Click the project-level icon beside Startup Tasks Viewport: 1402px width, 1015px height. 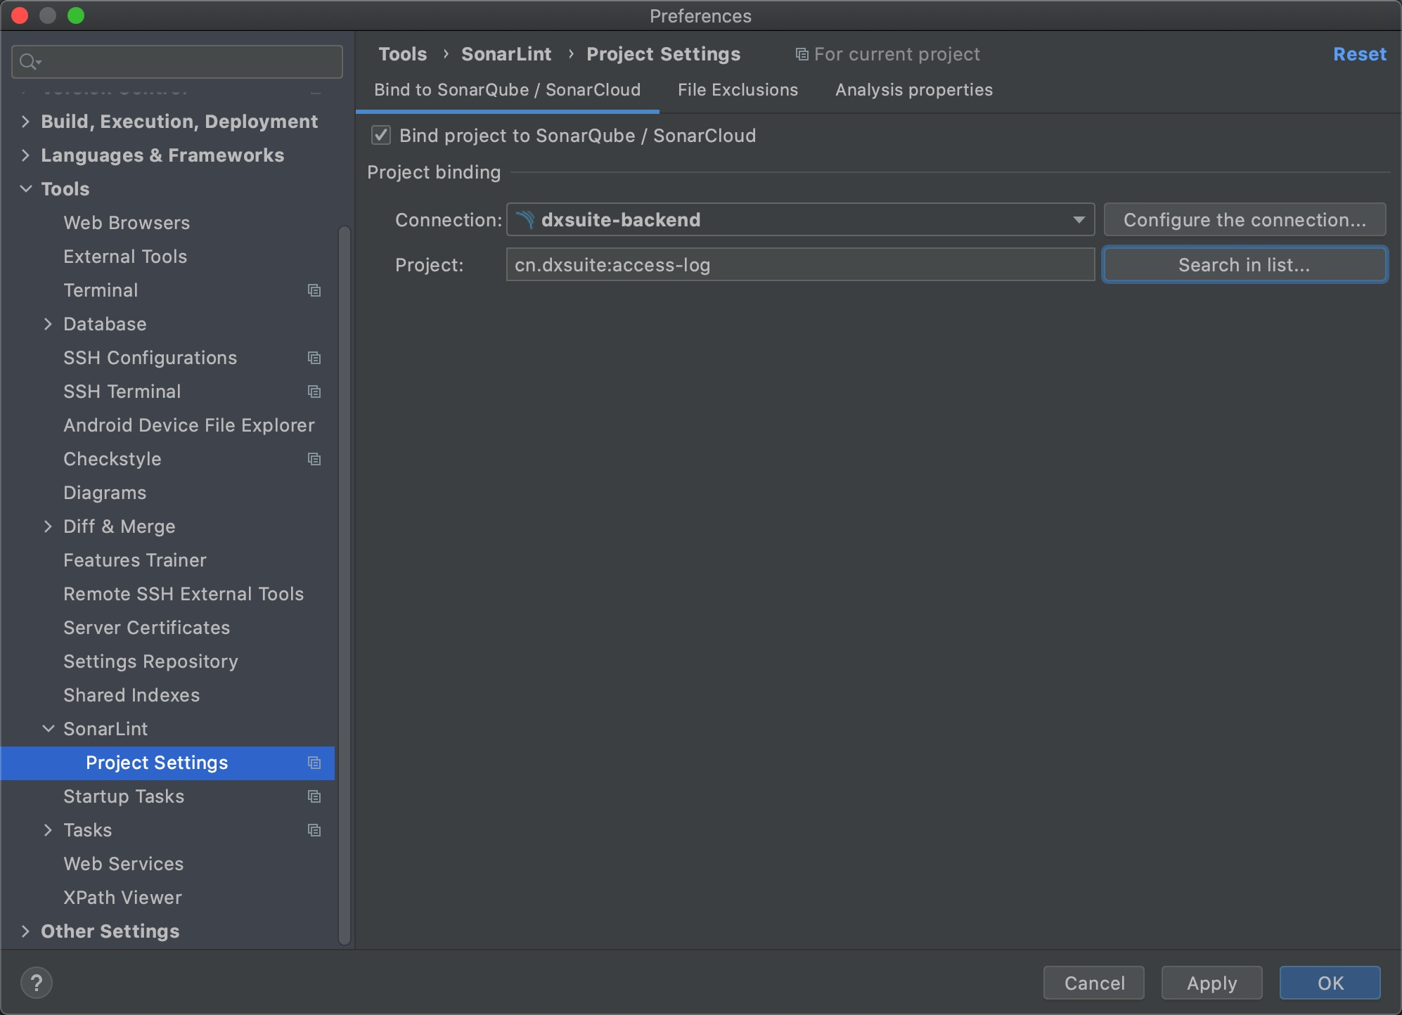coord(314,796)
